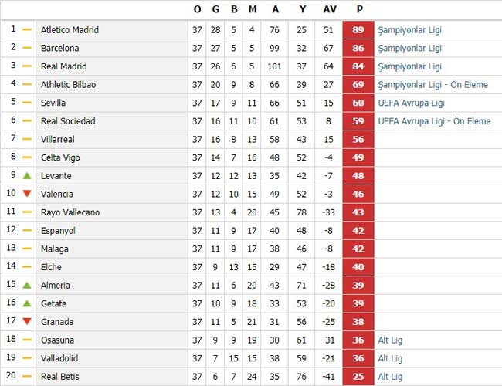Open the Athletic Bilbao team link
The height and width of the screenshot is (386, 502).
click(x=68, y=84)
